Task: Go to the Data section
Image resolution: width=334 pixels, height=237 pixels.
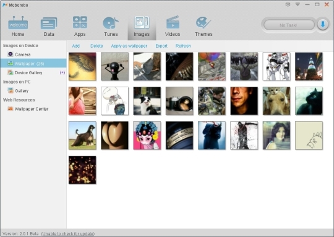Action: 49,26
